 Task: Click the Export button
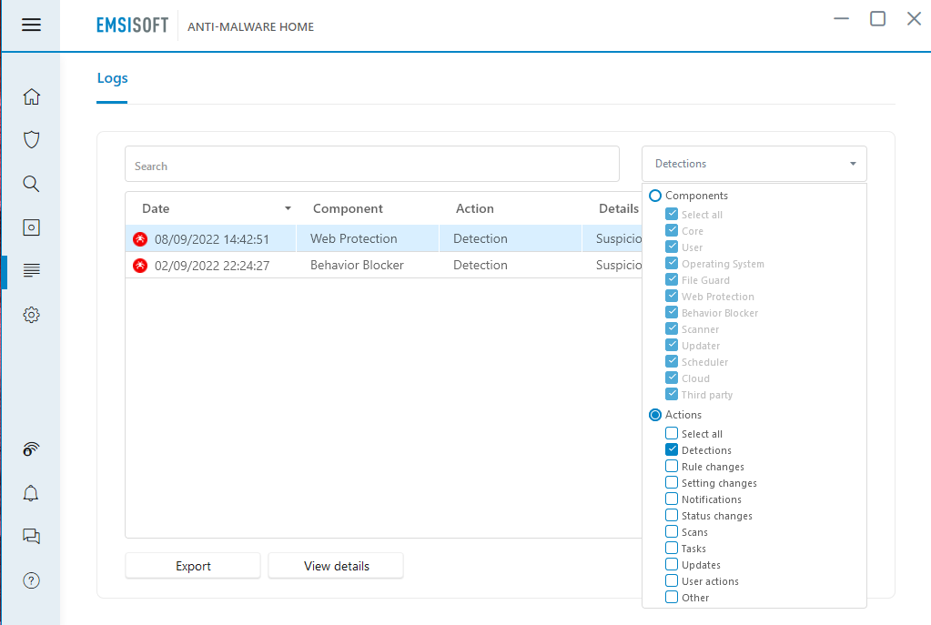[x=193, y=566]
